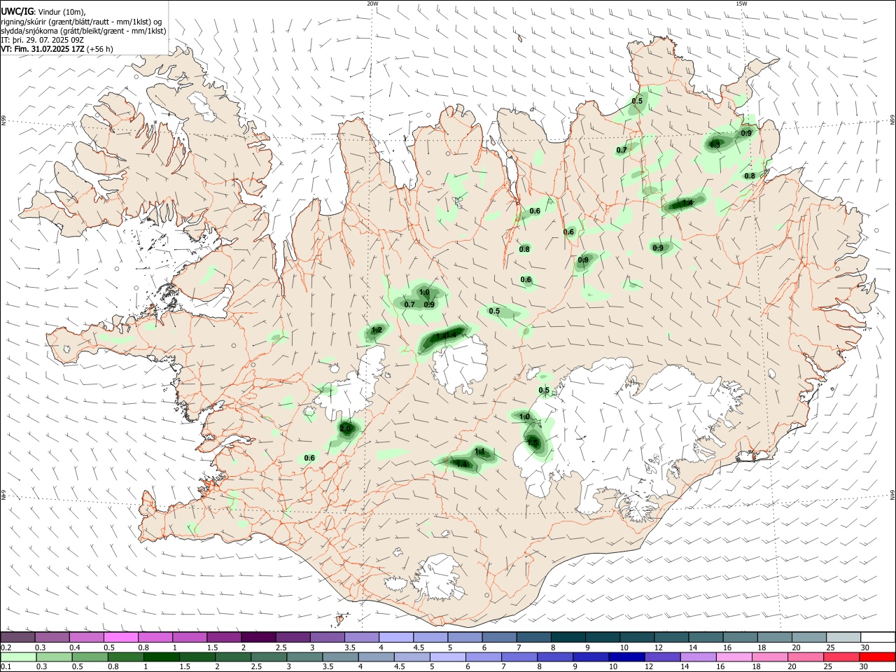896x672 pixels.
Task: Click the '0.7' value beside the '1.0' and '0.9' cluster
Action: pos(409,304)
